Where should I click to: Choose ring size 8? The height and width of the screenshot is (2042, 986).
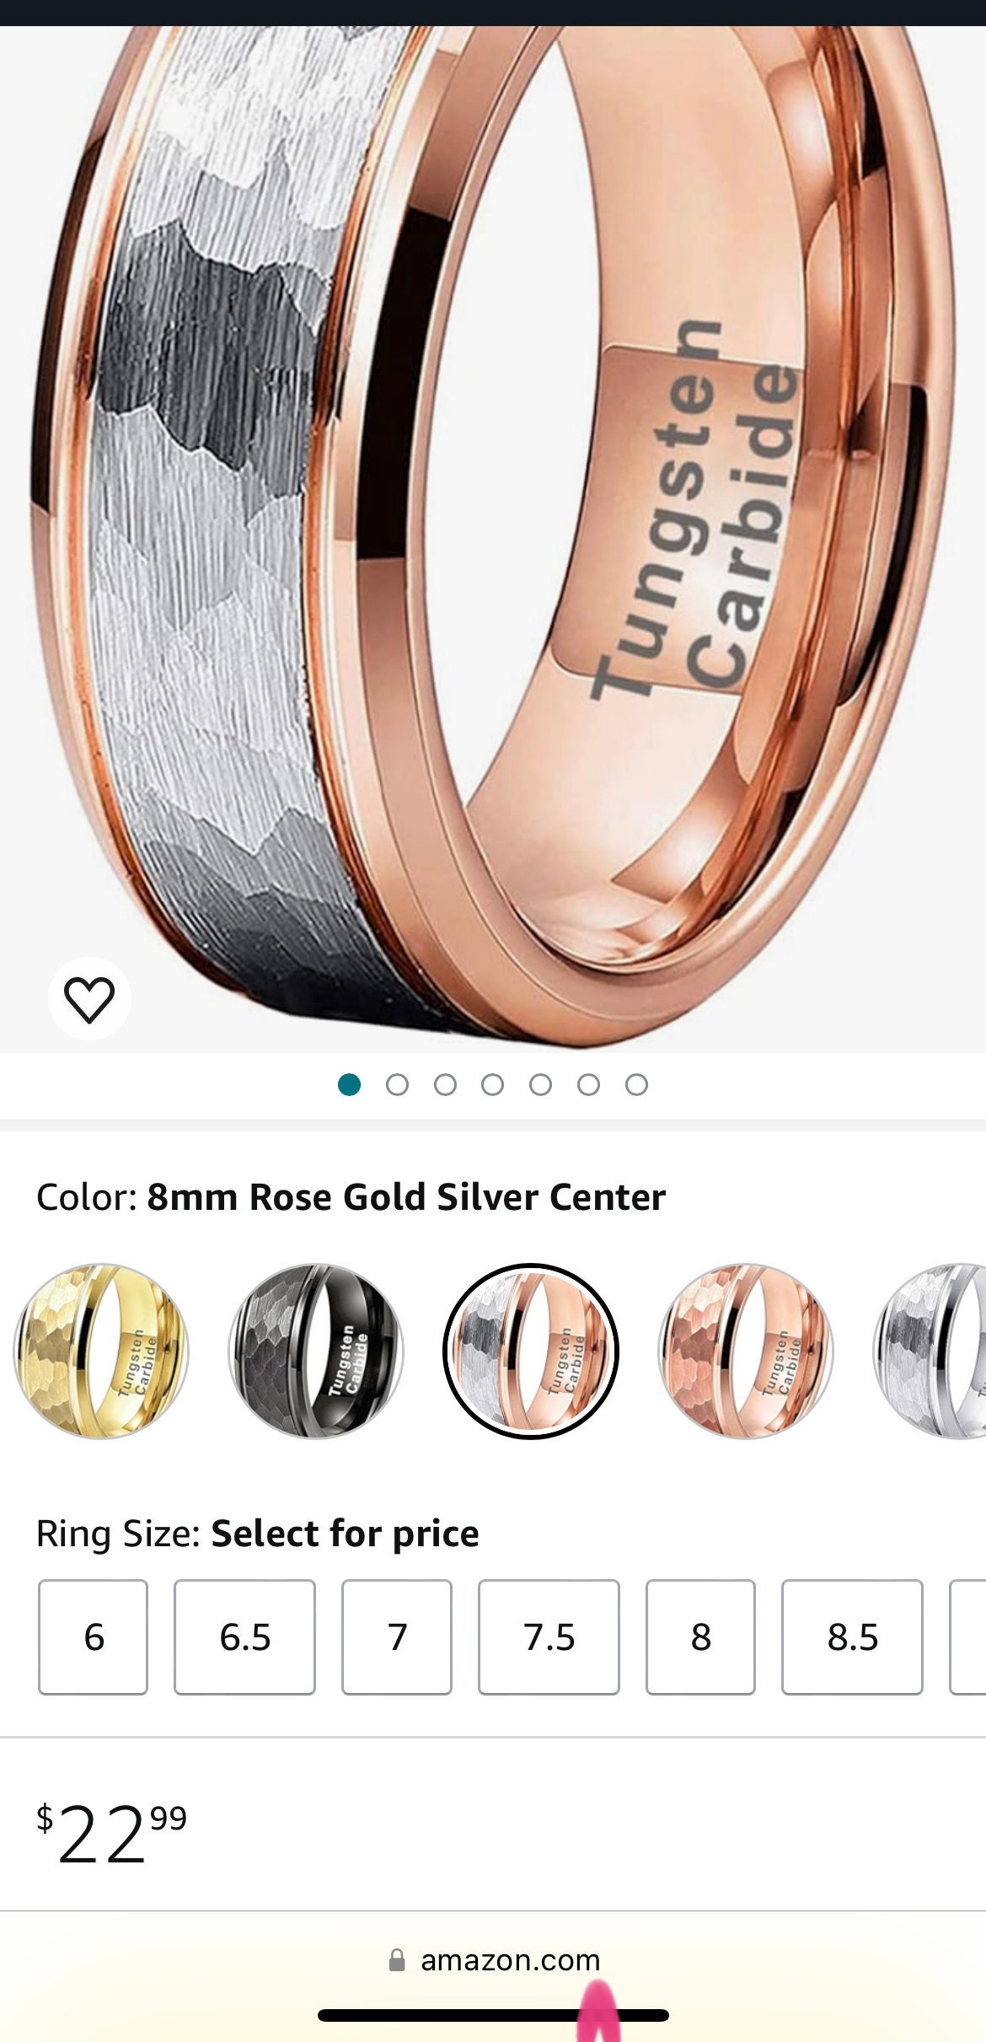tap(700, 1637)
